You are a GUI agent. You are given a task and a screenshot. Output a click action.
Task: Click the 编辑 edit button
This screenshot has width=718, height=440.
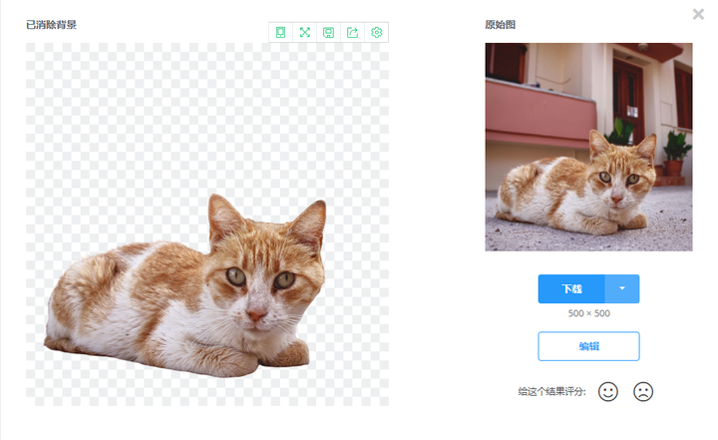(589, 346)
